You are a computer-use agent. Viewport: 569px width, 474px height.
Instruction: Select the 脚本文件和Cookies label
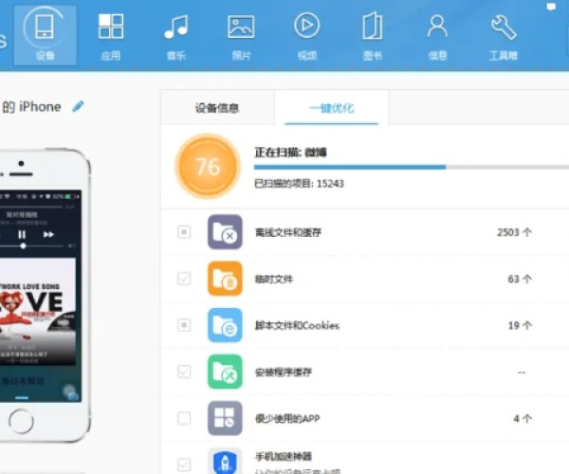tap(297, 325)
